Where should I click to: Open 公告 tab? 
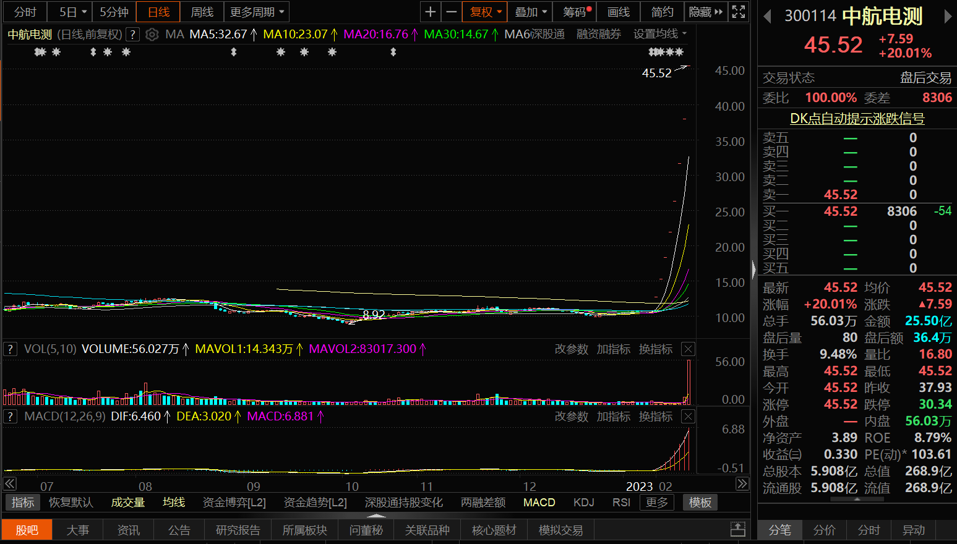pyautogui.click(x=179, y=530)
